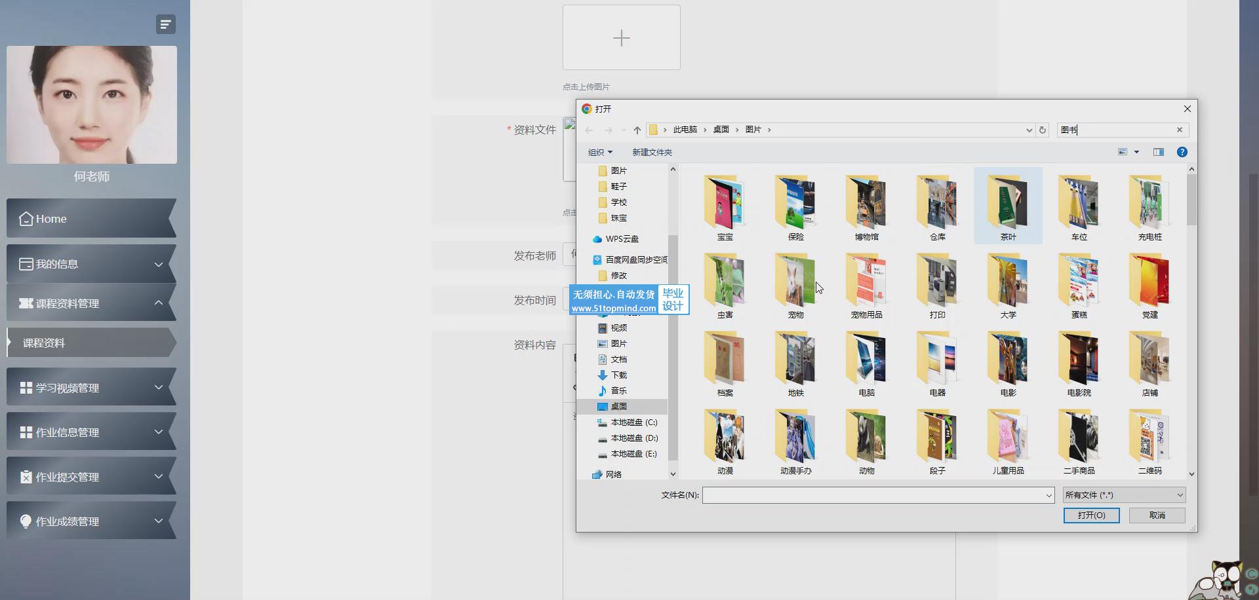Select 此电脑 in the breadcrumb path

(x=685, y=130)
